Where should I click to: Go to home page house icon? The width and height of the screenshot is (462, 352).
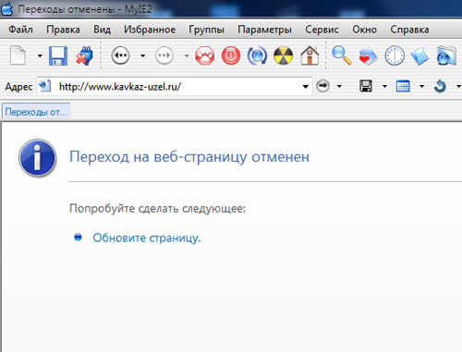coord(310,55)
